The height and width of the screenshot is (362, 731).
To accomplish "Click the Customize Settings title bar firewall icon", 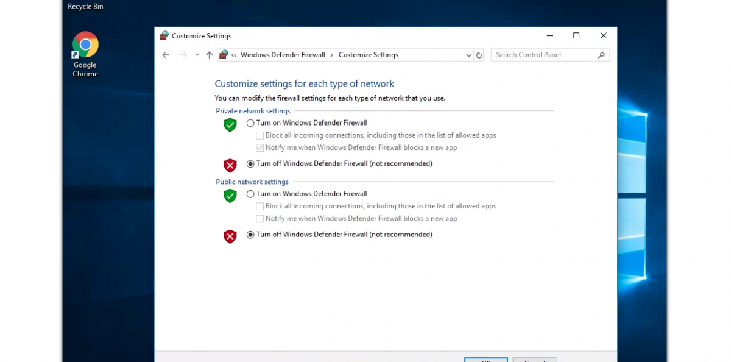I will click(x=164, y=36).
